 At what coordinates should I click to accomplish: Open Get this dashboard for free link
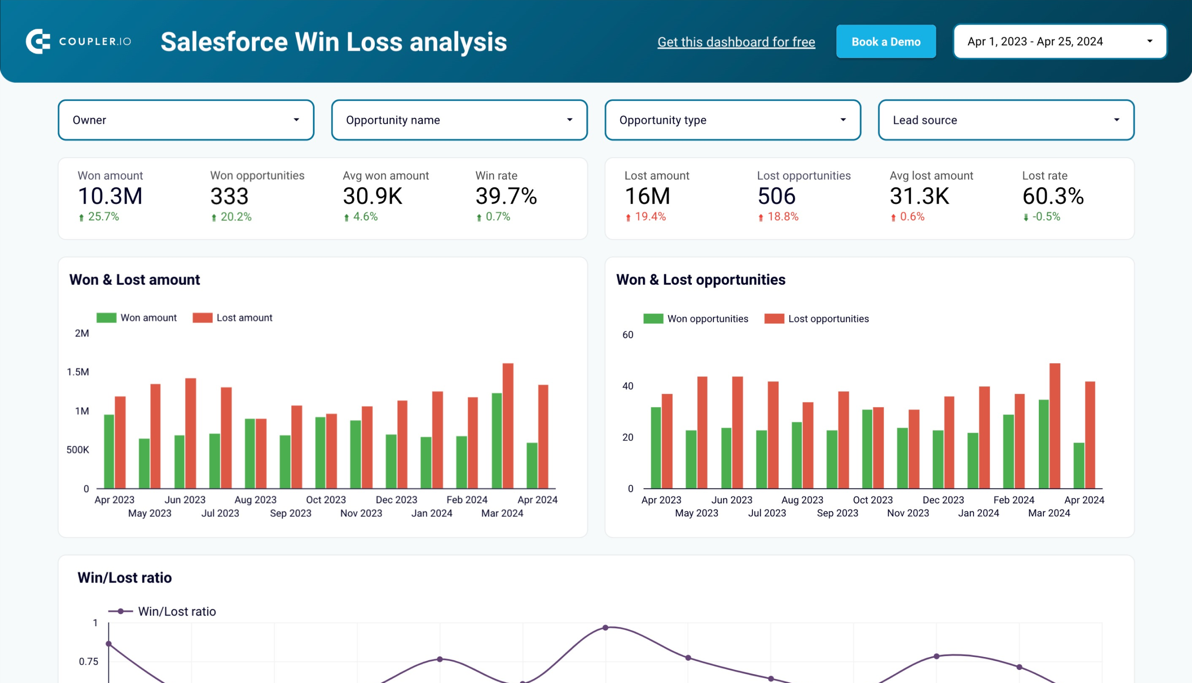click(737, 42)
